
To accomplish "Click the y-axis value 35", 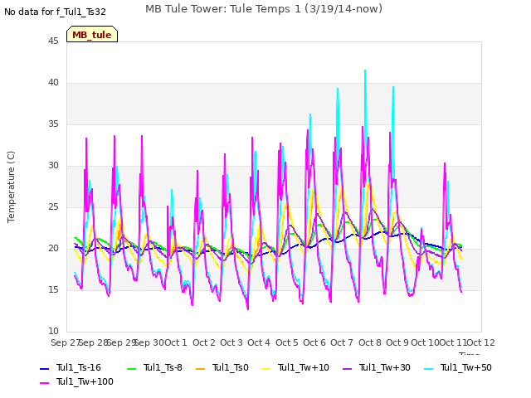I will click(53, 124).
